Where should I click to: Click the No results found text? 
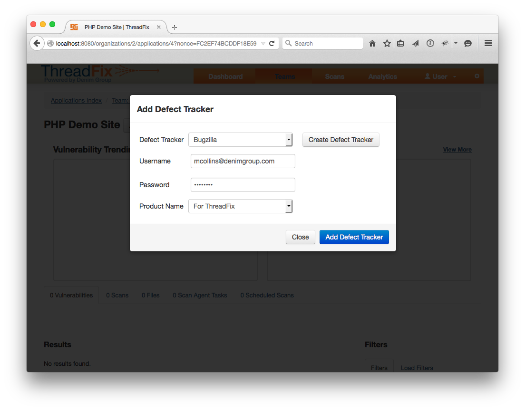coord(68,363)
